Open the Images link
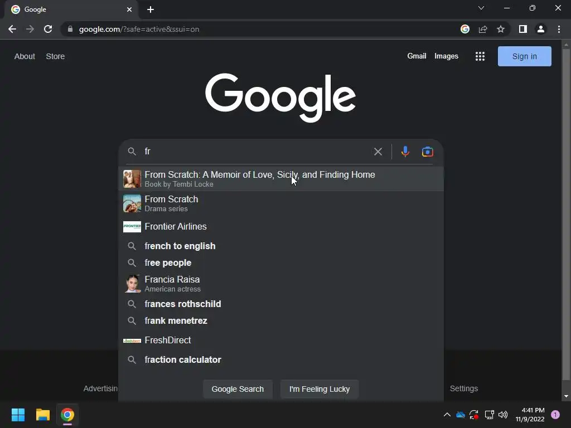Viewport: 571px width, 428px height. (x=446, y=56)
